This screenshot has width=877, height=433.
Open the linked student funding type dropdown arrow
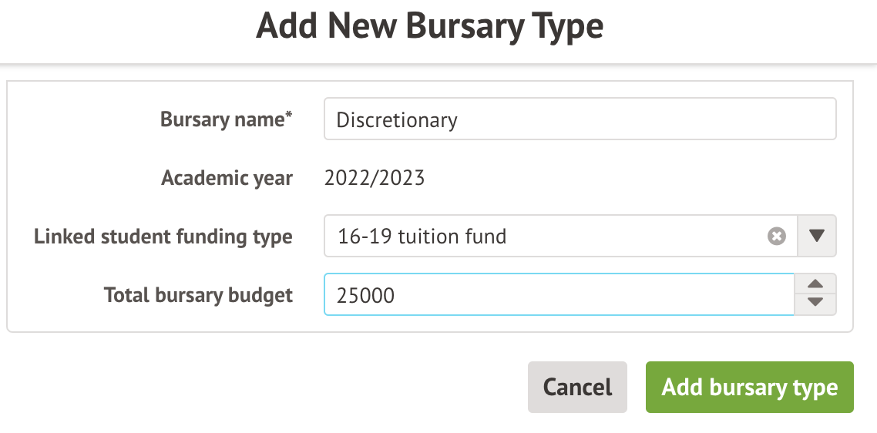pyautogui.click(x=817, y=236)
